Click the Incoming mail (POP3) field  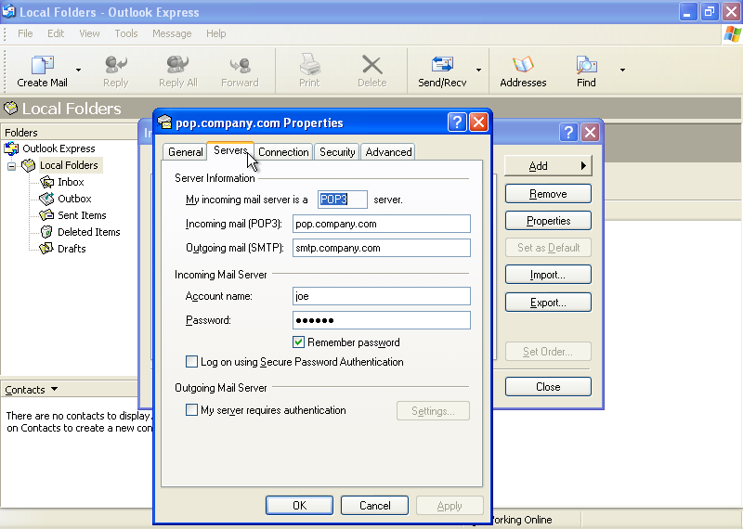pyautogui.click(x=382, y=224)
